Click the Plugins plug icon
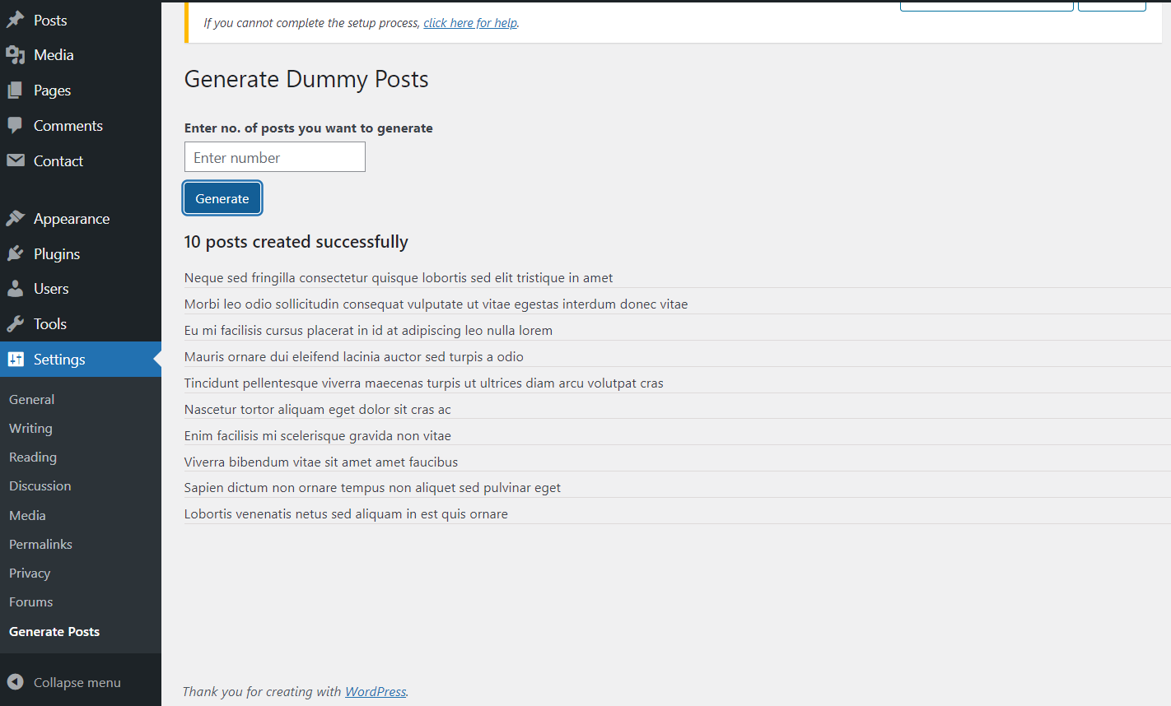Screen dimensions: 1171x706 (x=15, y=253)
